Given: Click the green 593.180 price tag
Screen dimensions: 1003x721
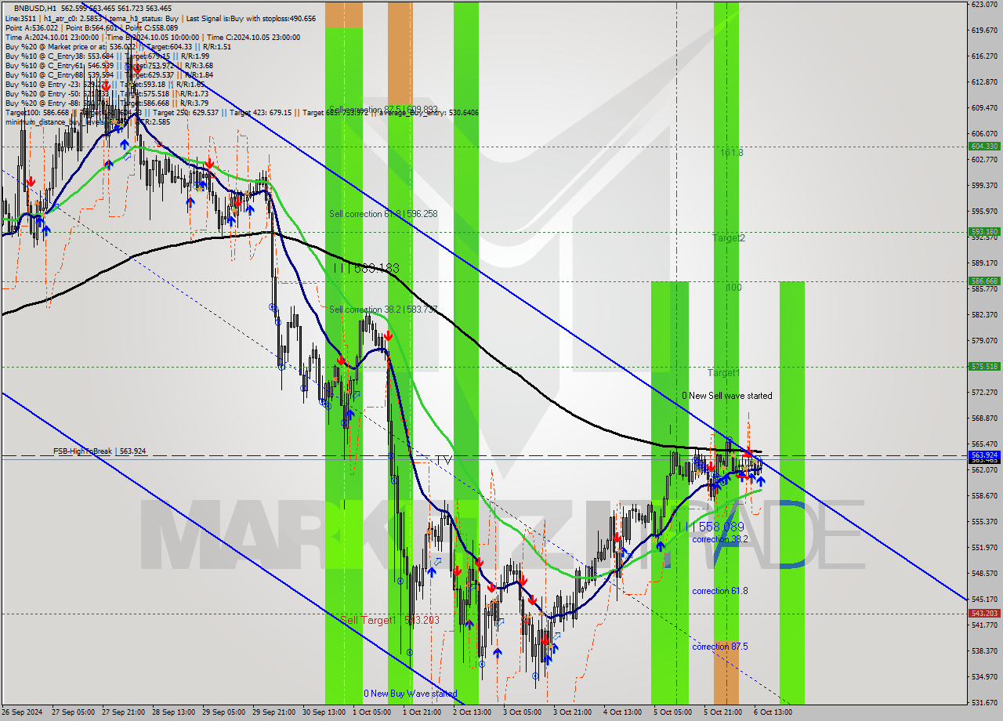Looking at the screenshot, I should pos(984,232).
